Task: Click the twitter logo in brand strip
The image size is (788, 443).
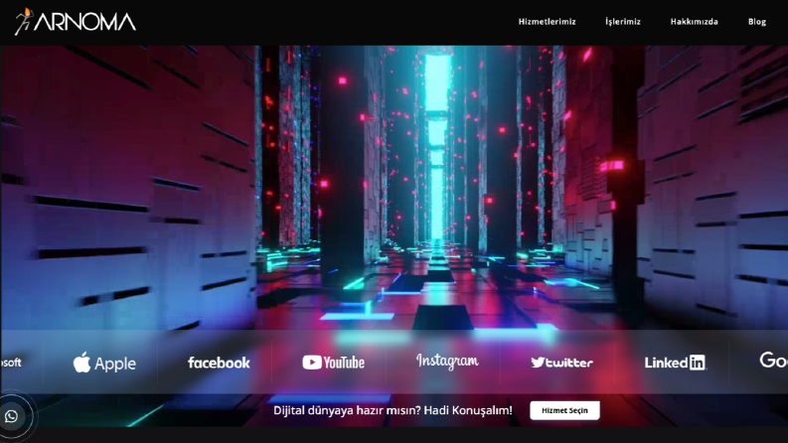Action: click(561, 363)
